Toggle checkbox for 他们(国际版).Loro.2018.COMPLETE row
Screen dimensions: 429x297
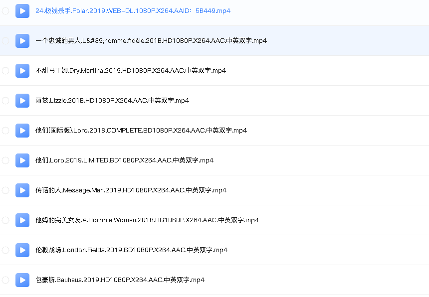click(x=5, y=131)
